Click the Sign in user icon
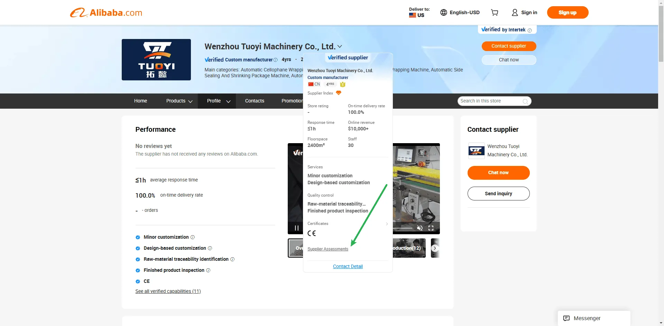Image resolution: width=664 pixels, height=326 pixels. (x=515, y=12)
